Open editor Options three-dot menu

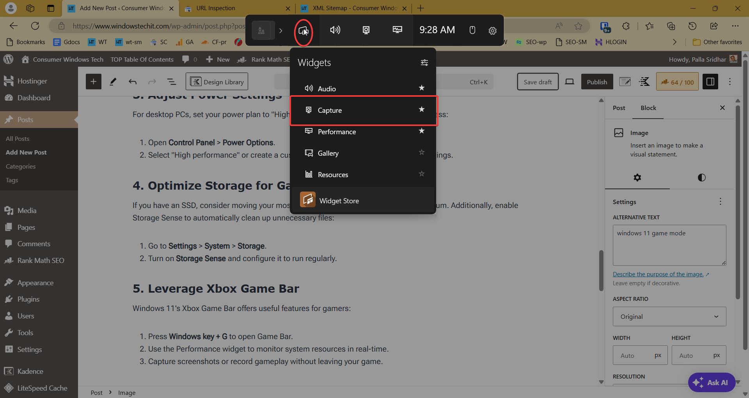[x=730, y=82]
